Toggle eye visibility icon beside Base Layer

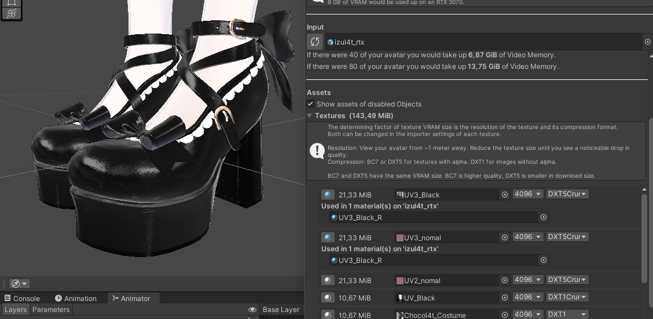click(252, 310)
